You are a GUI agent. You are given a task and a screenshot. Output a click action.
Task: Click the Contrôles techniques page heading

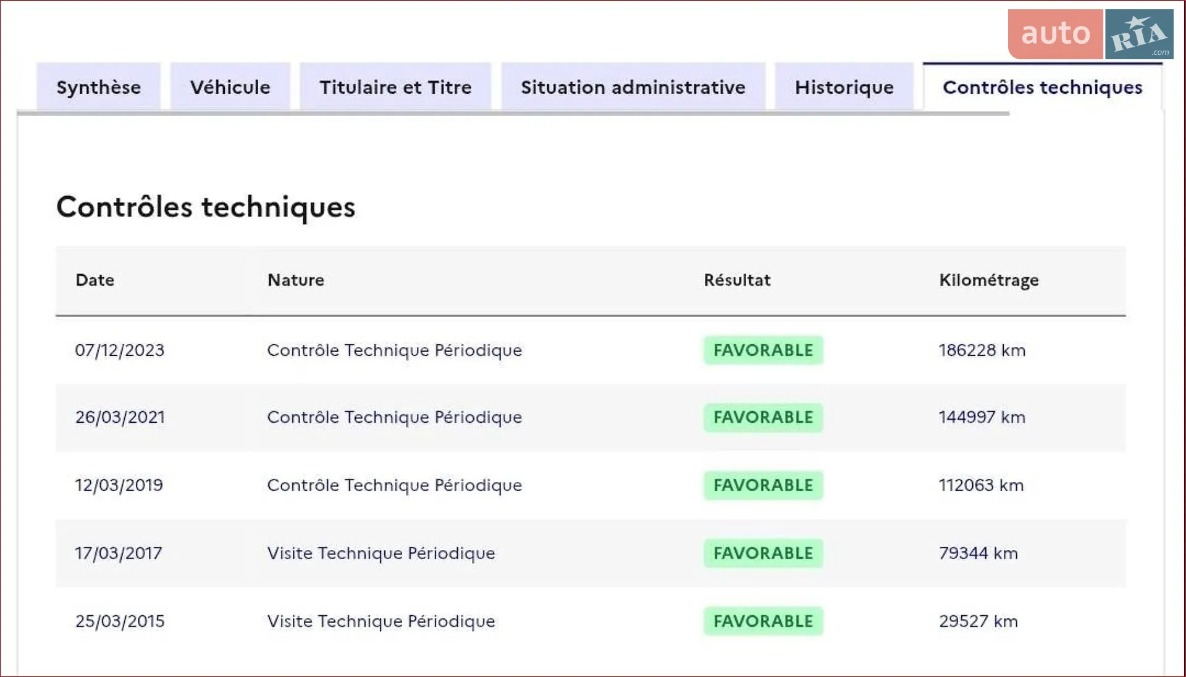206,207
